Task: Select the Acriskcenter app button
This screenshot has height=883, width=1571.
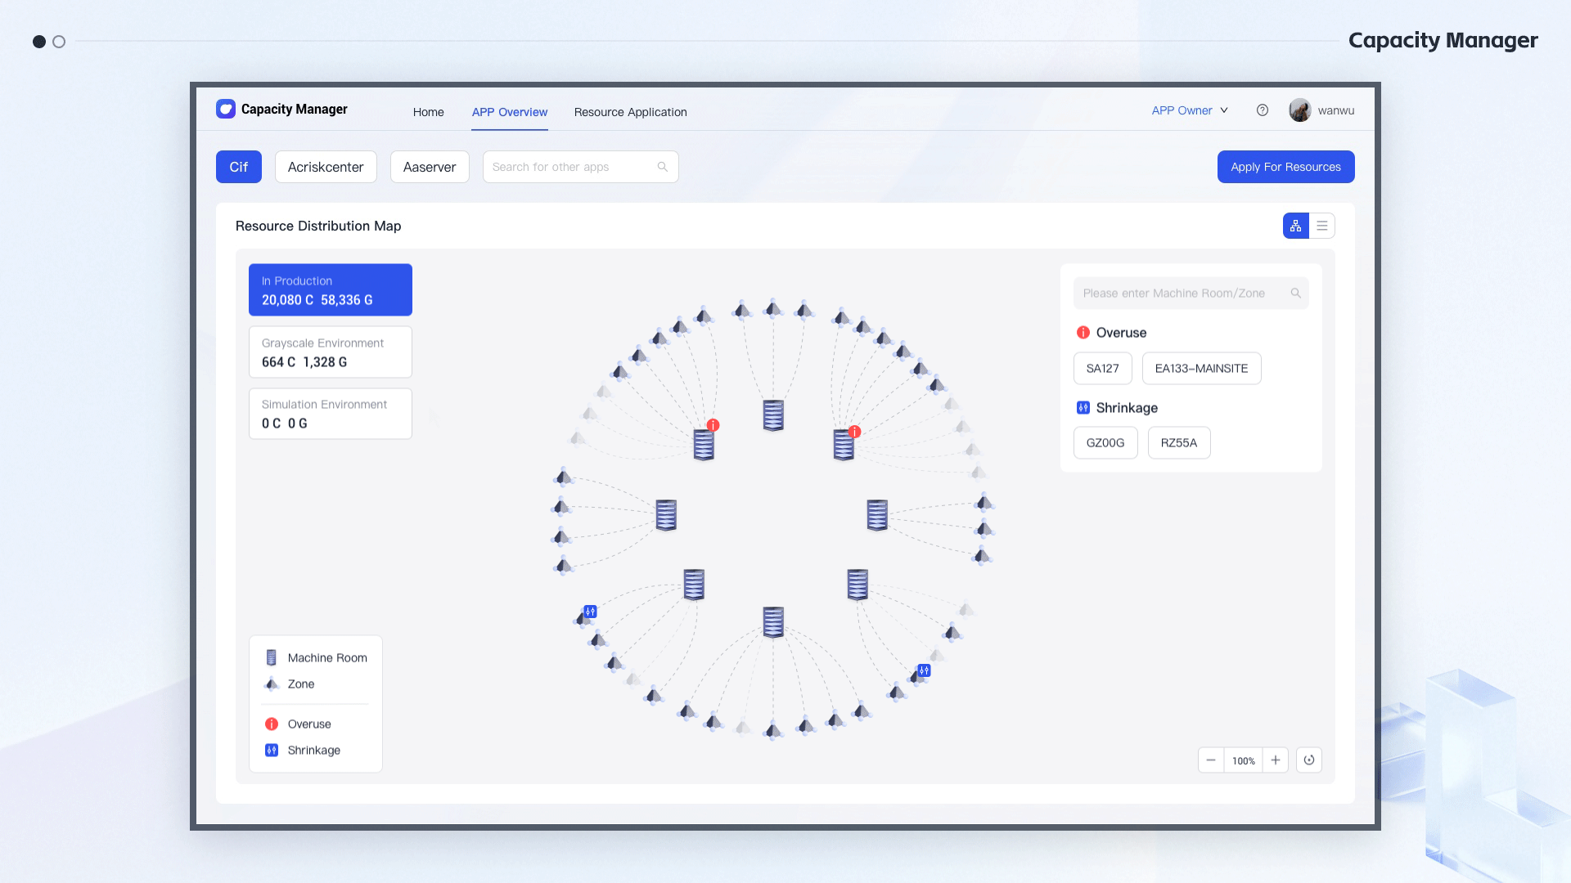Action: (326, 167)
